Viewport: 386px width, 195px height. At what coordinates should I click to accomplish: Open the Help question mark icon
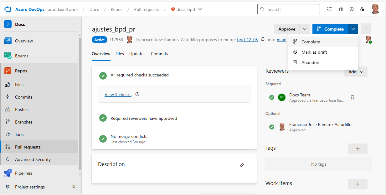coord(352,9)
